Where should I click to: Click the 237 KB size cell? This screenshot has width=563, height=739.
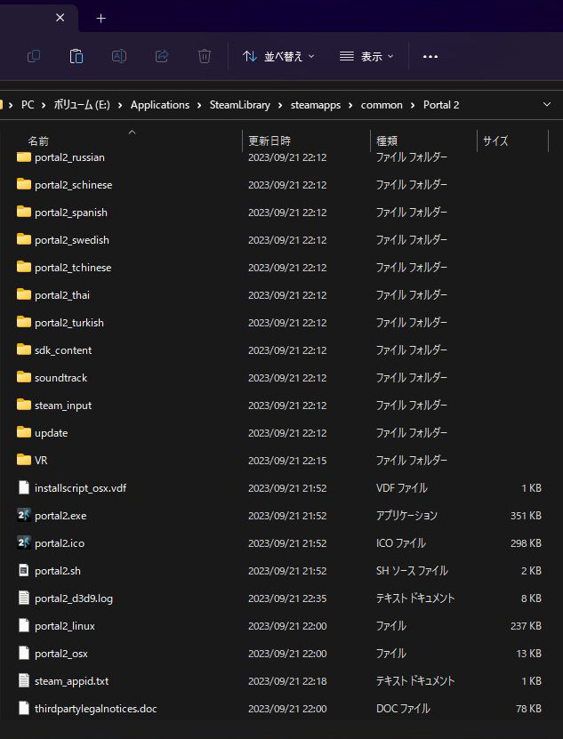526,626
